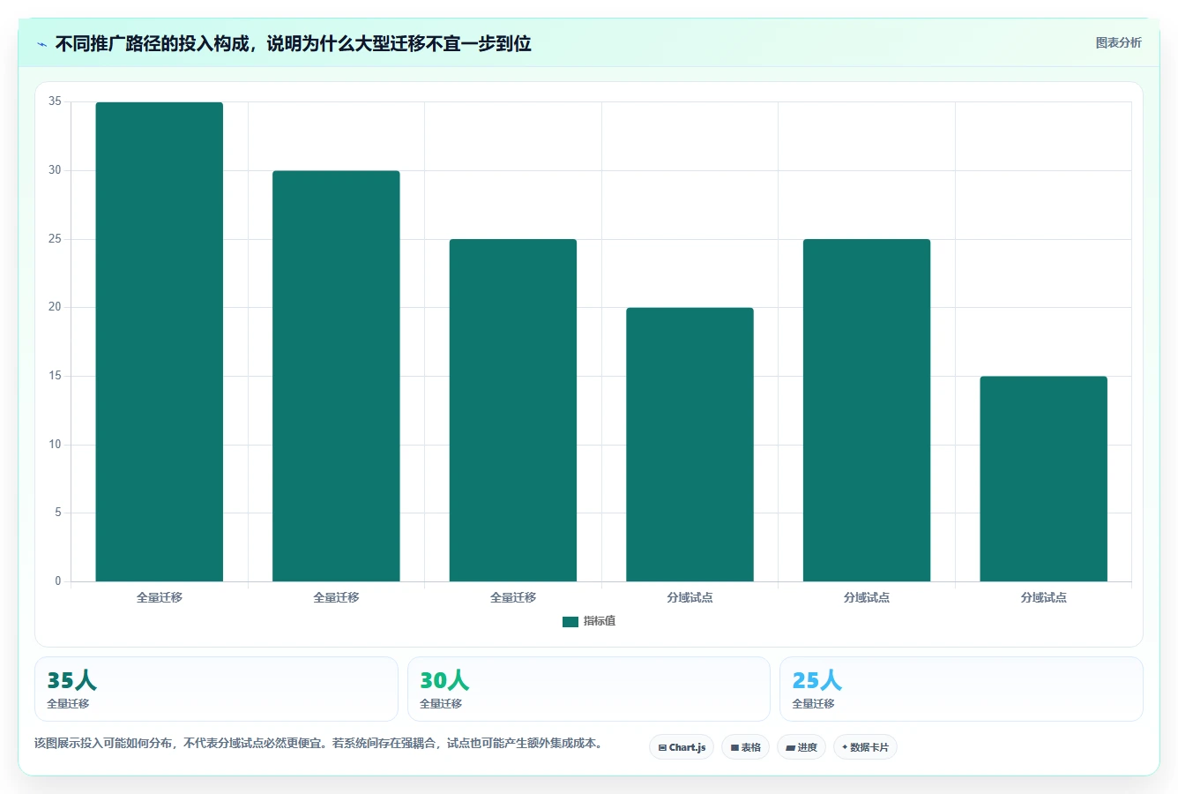Image resolution: width=1178 pixels, height=794 pixels.
Task: Click the y-axis tick label 10
Action: tap(55, 445)
